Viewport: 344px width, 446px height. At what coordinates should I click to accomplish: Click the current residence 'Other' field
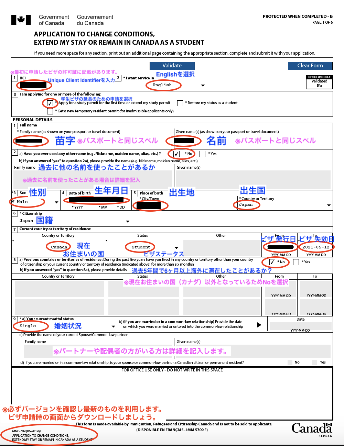click(221, 248)
